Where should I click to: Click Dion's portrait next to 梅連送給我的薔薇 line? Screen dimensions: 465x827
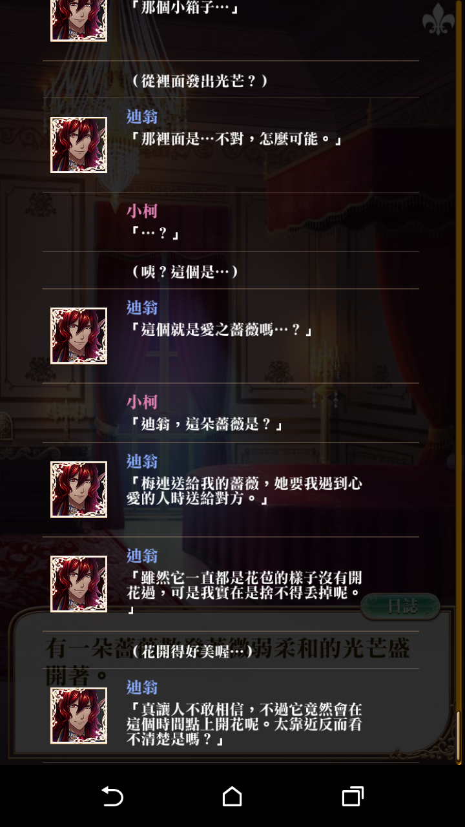click(x=79, y=489)
